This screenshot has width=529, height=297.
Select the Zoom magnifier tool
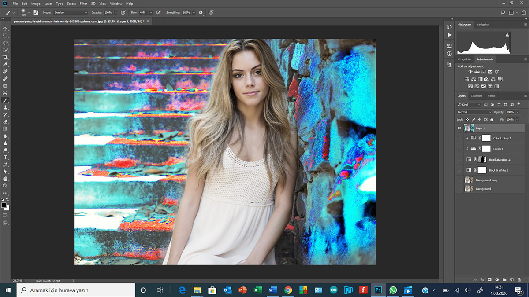(5, 186)
